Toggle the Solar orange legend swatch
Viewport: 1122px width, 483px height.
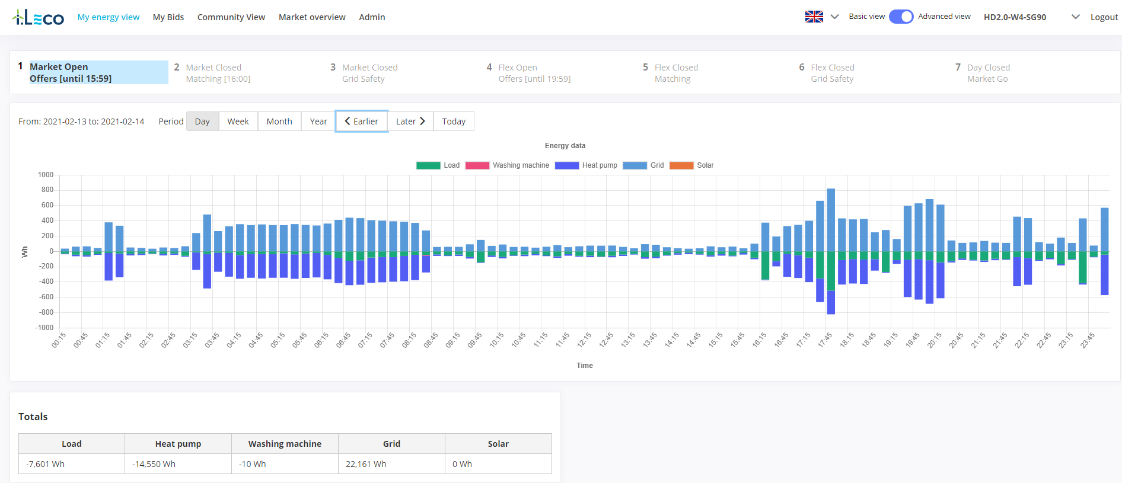pyautogui.click(x=681, y=165)
